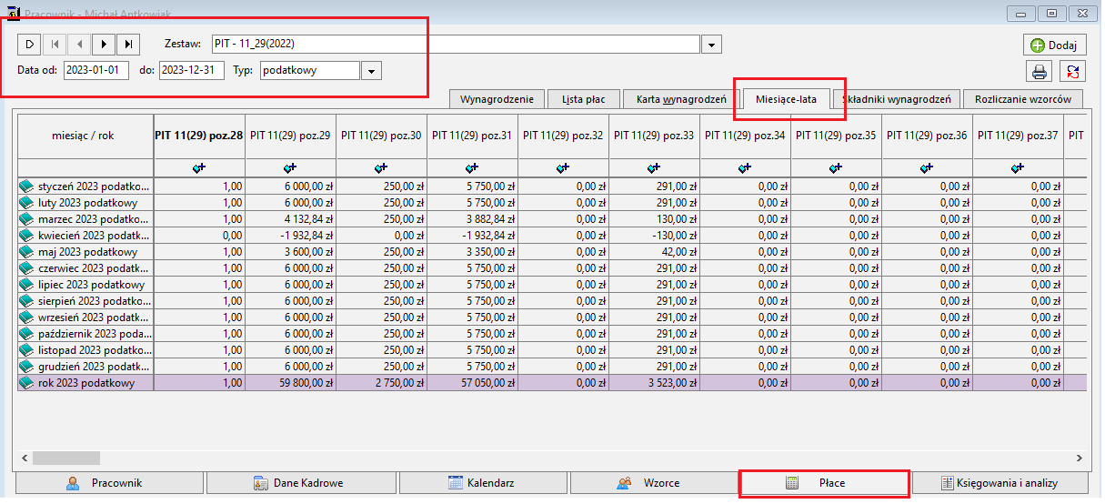The image size is (1105, 504).
Task: Click the refresh icon beside the printer
Action: (1072, 72)
